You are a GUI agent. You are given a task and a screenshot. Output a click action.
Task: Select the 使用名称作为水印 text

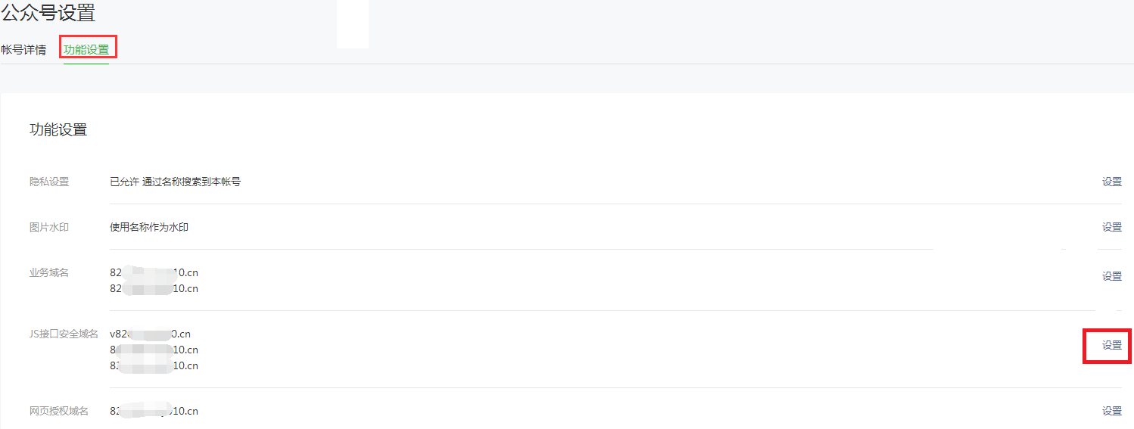pyautogui.click(x=149, y=227)
